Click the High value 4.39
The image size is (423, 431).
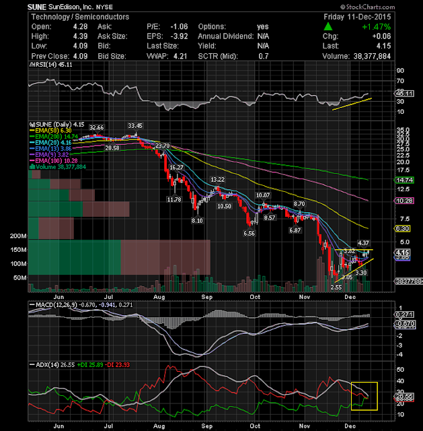click(81, 36)
